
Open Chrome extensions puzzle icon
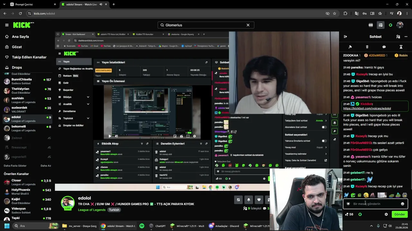pyautogui.click(x=345, y=13)
